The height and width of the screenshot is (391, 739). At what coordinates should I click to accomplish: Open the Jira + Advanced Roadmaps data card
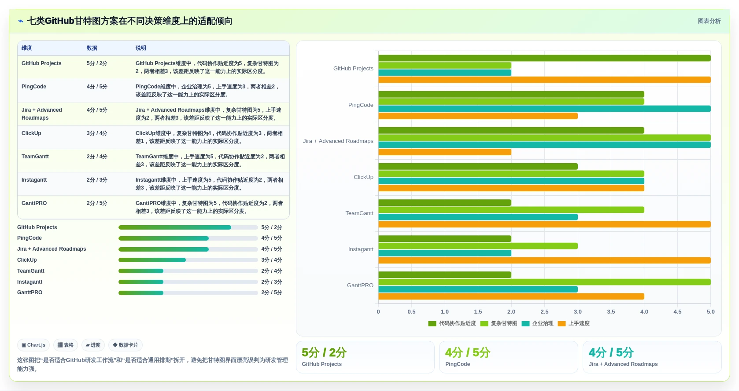652,357
